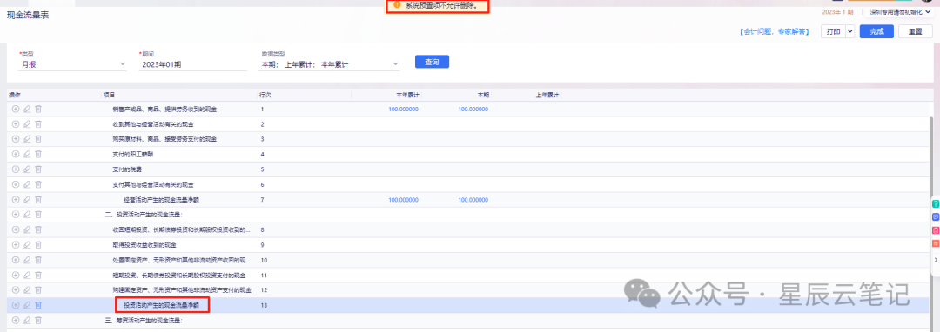Open the 深圳专用请勿初始化 account dropdown
This screenshot has width=940, height=332.
click(x=901, y=12)
